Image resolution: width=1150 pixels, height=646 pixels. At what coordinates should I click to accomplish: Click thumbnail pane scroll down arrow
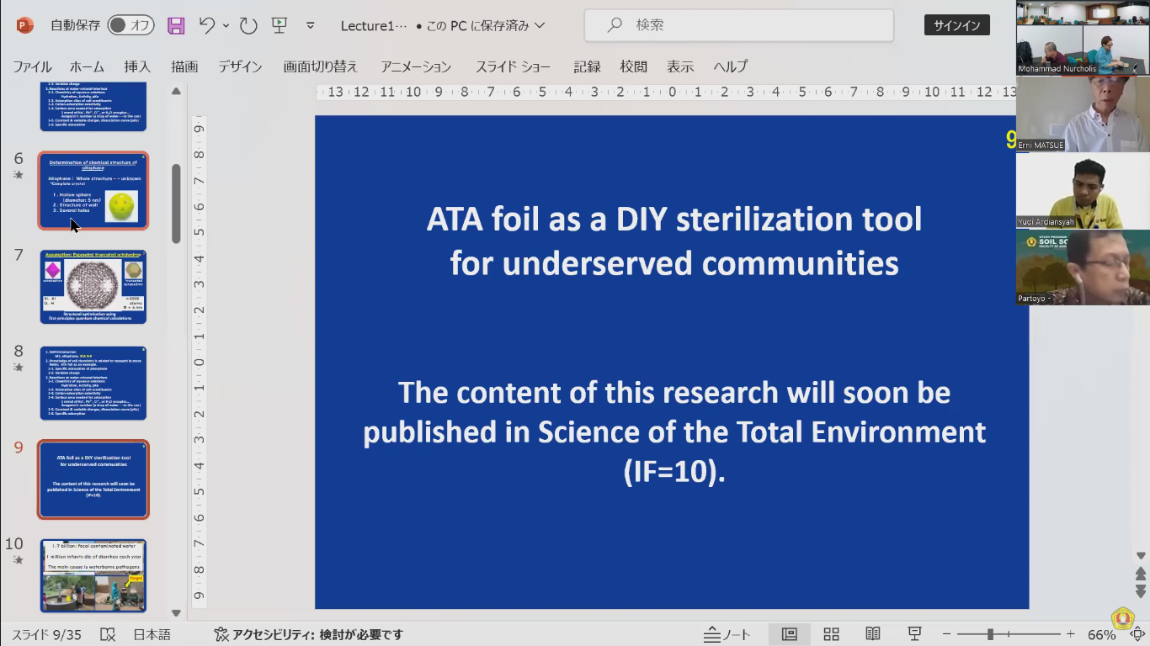coord(176,613)
